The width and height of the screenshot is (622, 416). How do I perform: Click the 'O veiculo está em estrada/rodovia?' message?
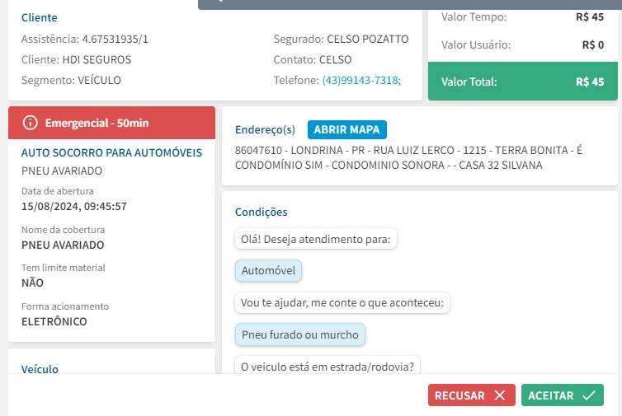(327, 366)
